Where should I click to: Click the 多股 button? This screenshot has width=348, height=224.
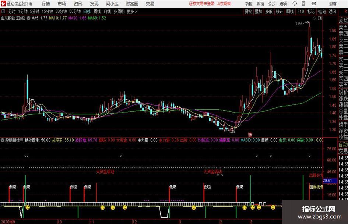[269, 11]
